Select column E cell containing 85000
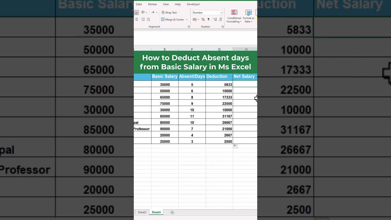Screen dimensions: 391x220 (165, 116)
